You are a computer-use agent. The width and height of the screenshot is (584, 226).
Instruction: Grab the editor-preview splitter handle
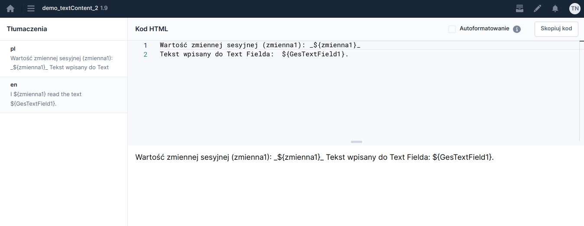pos(356,142)
